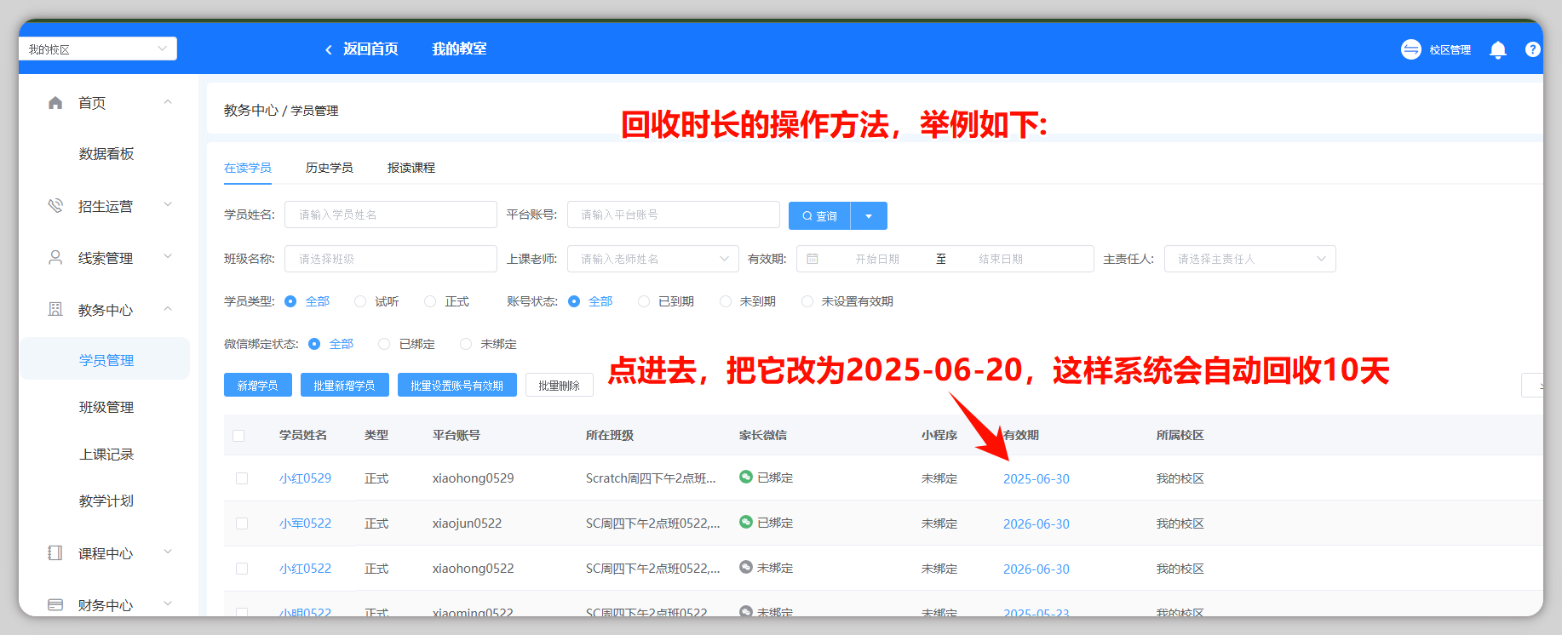This screenshot has height=635, width=1562.
Task: Click the 批量设置账号有效期 button
Action: click(457, 386)
